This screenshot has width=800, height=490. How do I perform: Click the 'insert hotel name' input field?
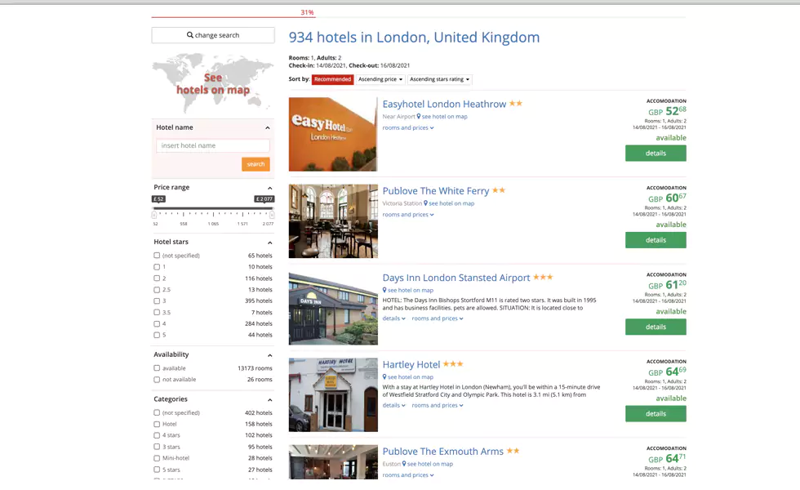pos(212,145)
